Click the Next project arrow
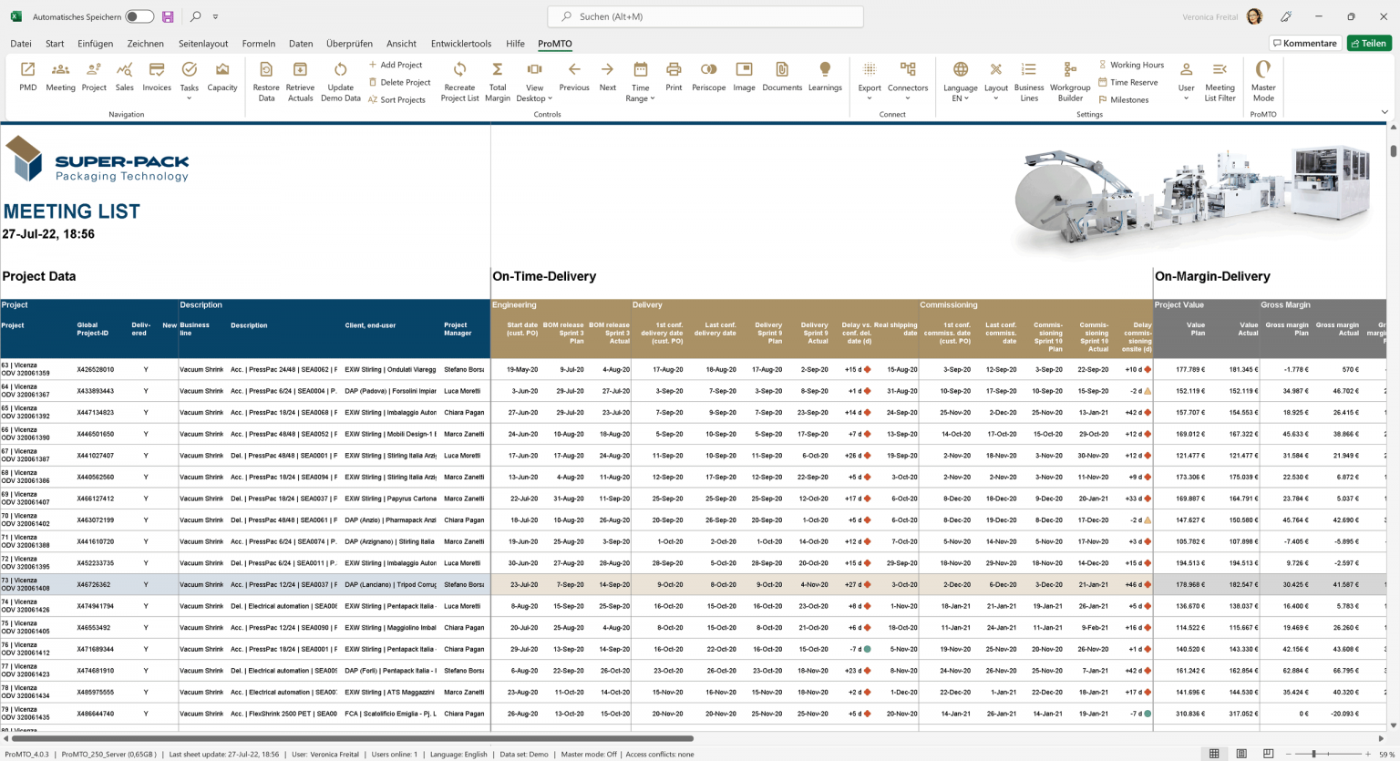The width and height of the screenshot is (1400, 761). tap(608, 77)
